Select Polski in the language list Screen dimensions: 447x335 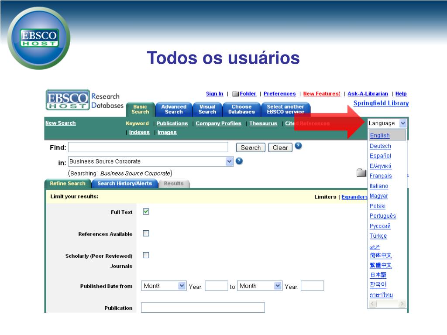point(378,206)
